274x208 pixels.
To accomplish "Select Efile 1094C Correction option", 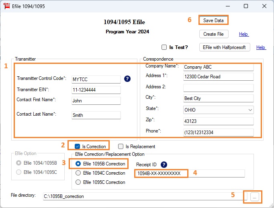I will [79, 173].
